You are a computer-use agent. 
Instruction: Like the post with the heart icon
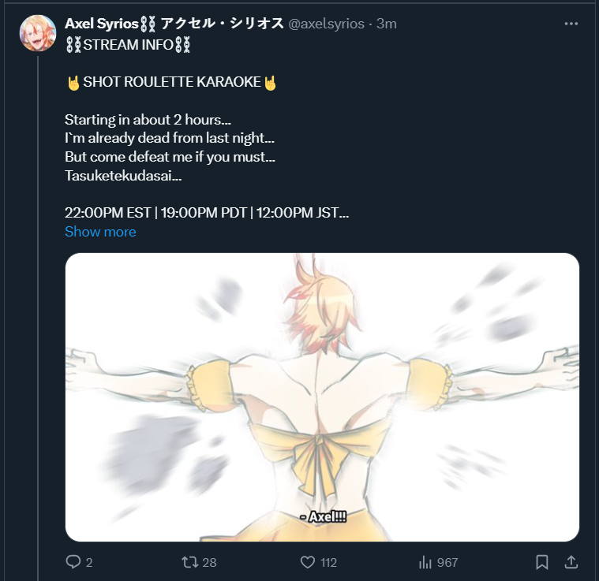coord(308,562)
